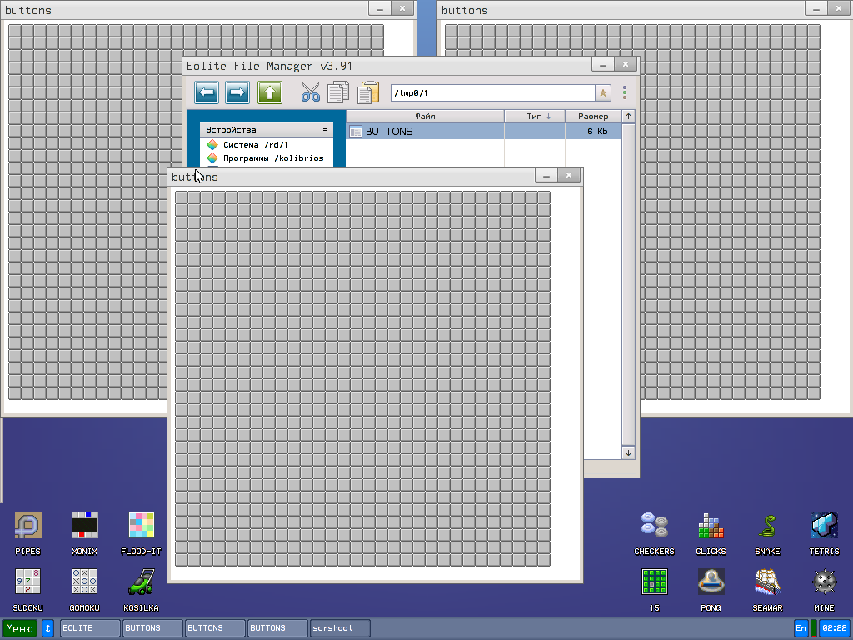Toggle the star favorite for current path
Screen dimensions: 853x640
(x=603, y=92)
